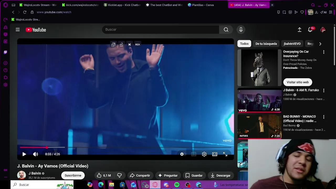This screenshot has height=189, width=336.
Task: Open Twitch in Opera sidebar
Action: [x=5, y=52]
